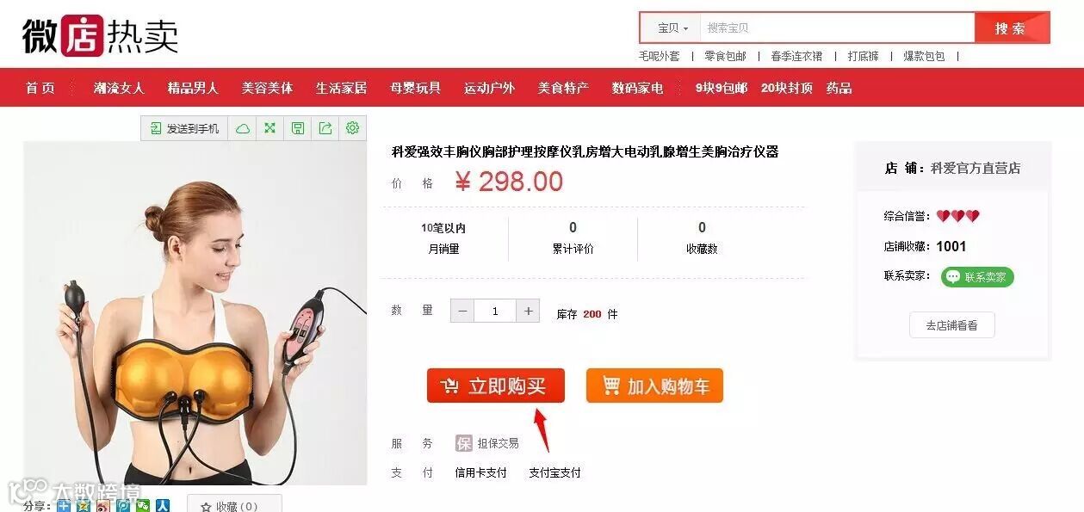Image resolution: width=1084 pixels, height=512 pixels.
Task: Click the cloud icon in image toolbar
Action: [x=243, y=128]
